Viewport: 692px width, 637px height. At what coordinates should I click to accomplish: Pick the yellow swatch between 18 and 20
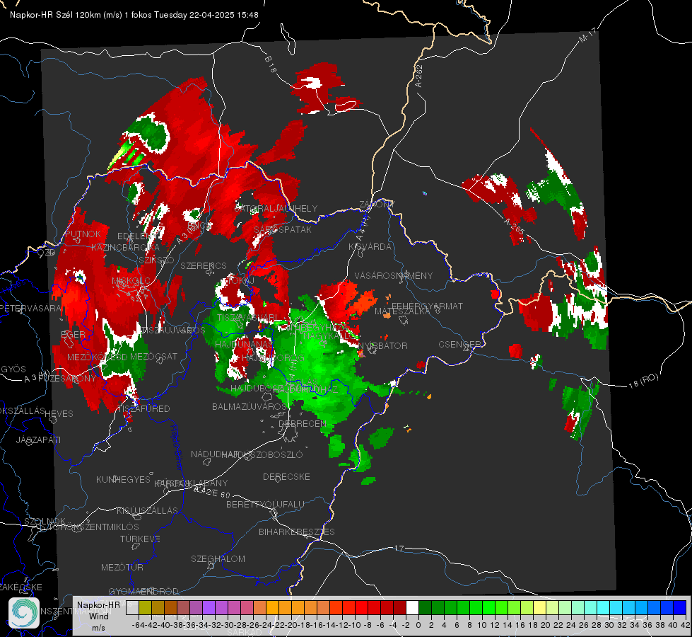pos(540,608)
